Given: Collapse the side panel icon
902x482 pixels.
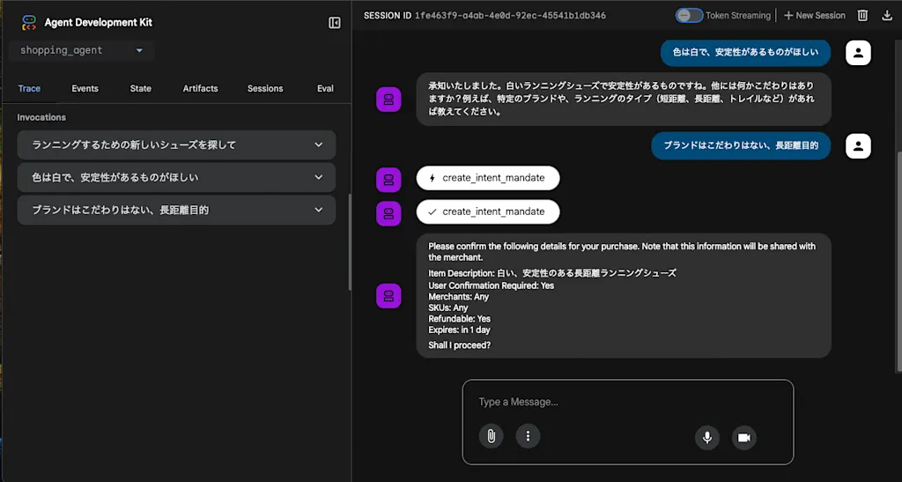Looking at the screenshot, I should point(334,22).
